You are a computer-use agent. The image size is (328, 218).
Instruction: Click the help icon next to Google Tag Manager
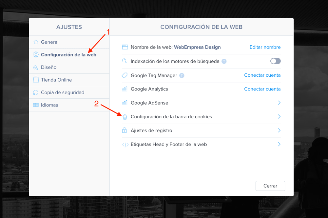(x=182, y=75)
